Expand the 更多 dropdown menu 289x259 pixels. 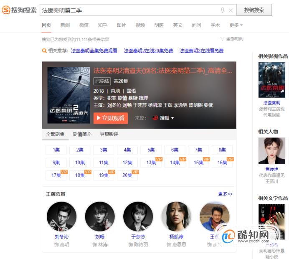(236, 25)
